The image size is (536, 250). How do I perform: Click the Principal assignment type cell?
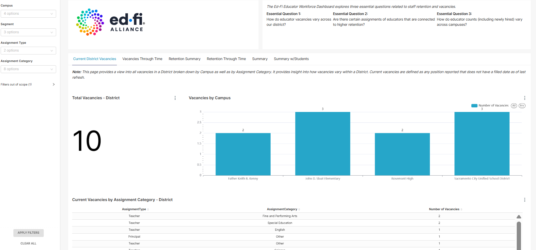click(134, 237)
